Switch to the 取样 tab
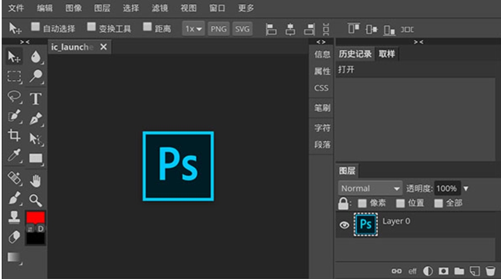The width and height of the screenshot is (501, 279). (387, 54)
